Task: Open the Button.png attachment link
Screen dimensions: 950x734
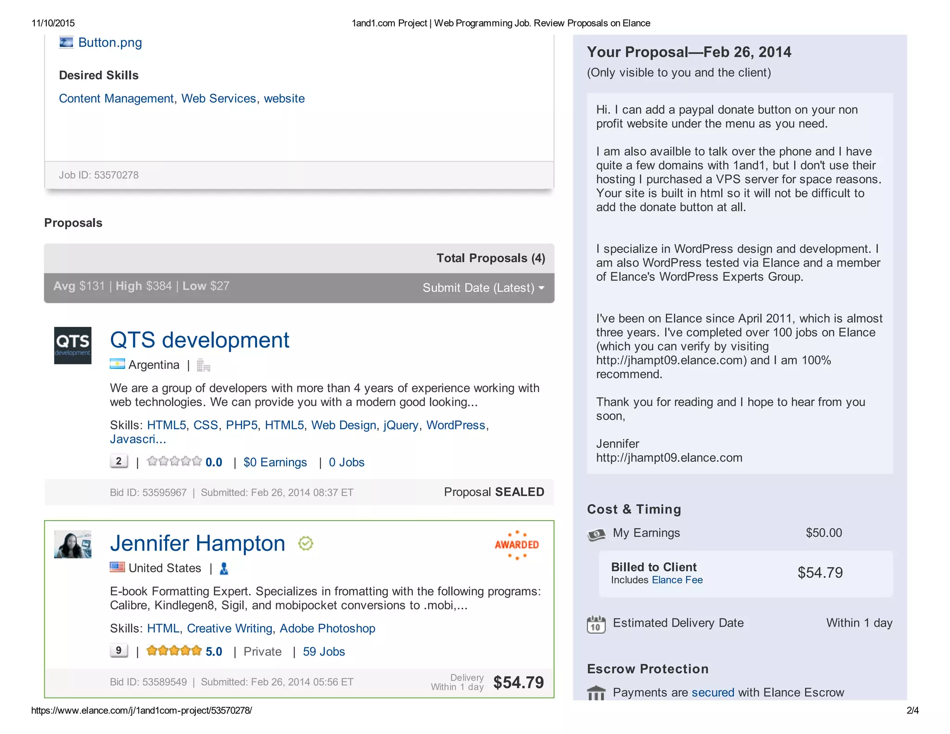Action: [x=110, y=43]
